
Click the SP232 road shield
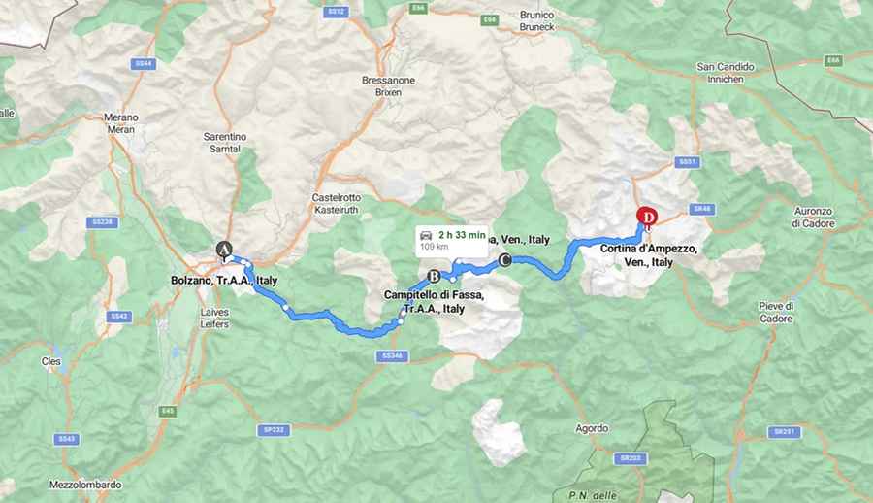274,430
